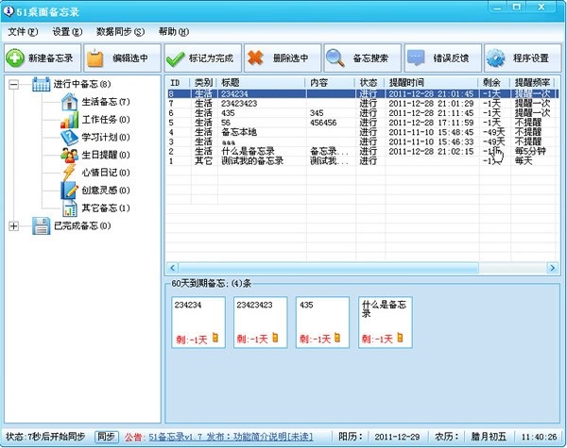Click the lightning icon for 心情日记

69,173
